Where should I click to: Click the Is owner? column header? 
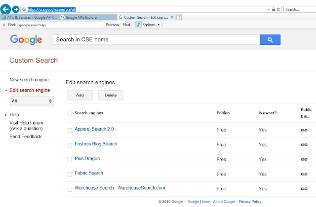click(x=268, y=113)
